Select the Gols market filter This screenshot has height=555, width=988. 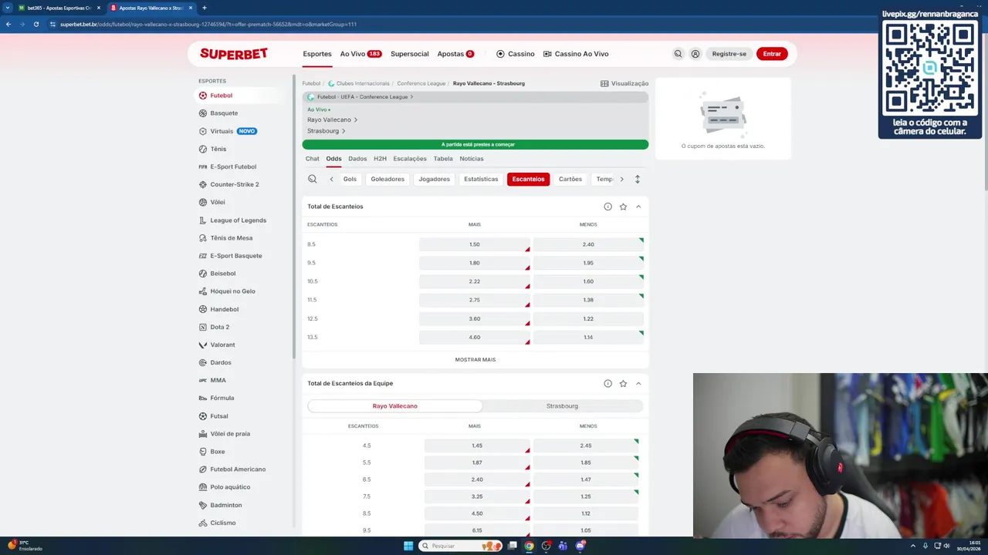coord(350,179)
